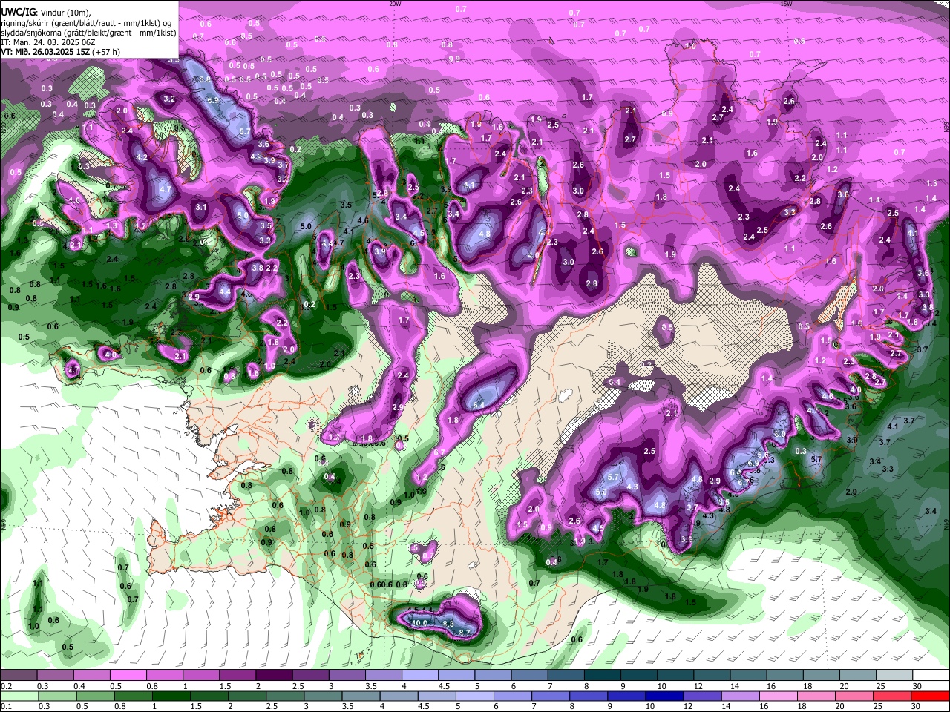Click the bright red swatch after 30 in lower legend

930,696
